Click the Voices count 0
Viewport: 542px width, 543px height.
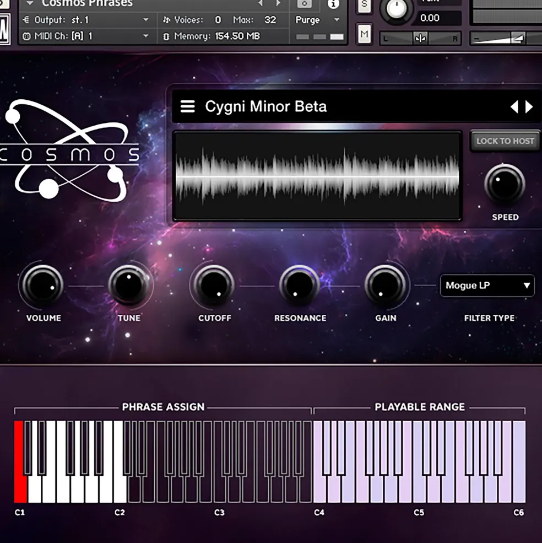[x=218, y=20]
